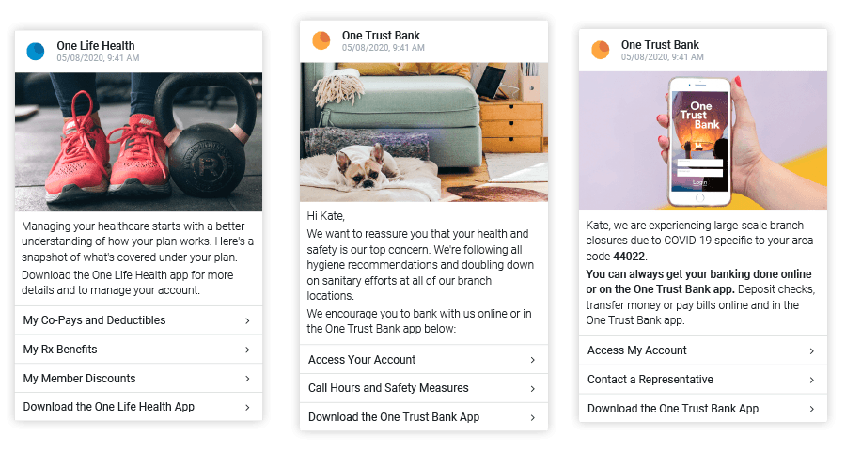Click the orange logo on the right One Trust Bank card
The height and width of the screenshot is (451, 846).
pos(600,50)
